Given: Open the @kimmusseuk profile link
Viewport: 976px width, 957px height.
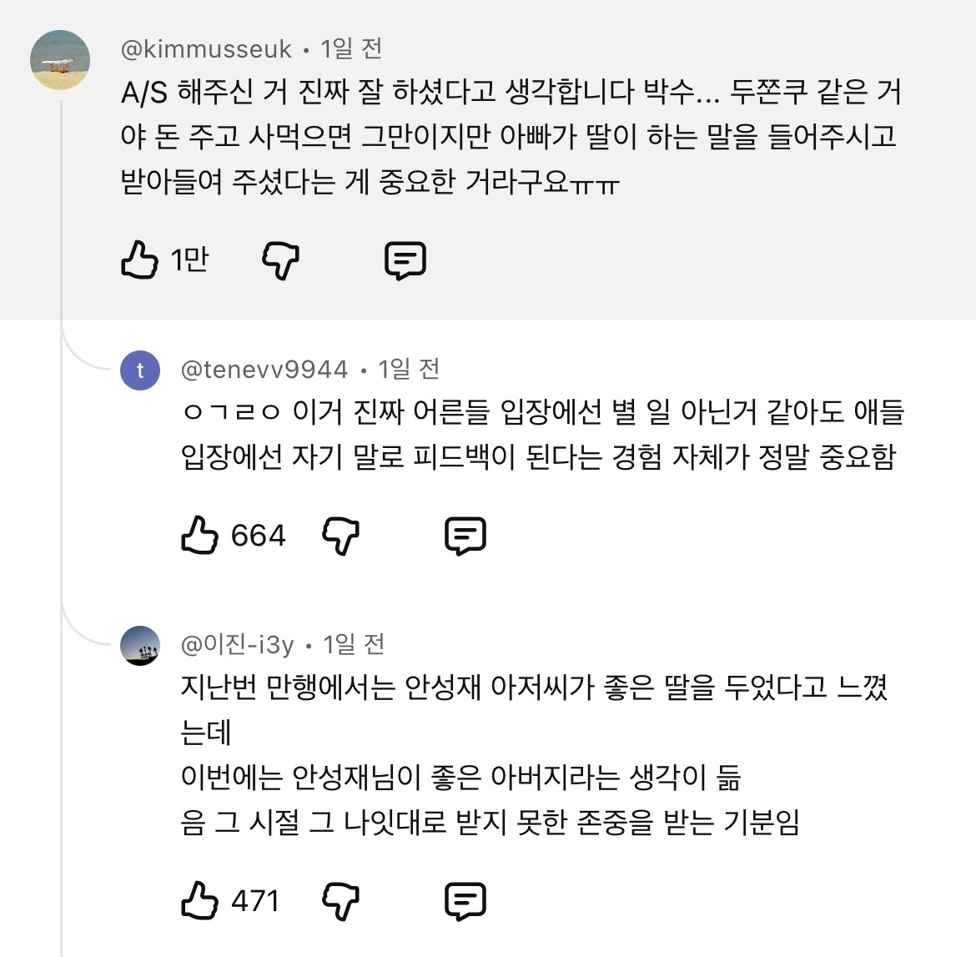Looking at the screenshot, I should pyautogui.click(x=206, y=49).
